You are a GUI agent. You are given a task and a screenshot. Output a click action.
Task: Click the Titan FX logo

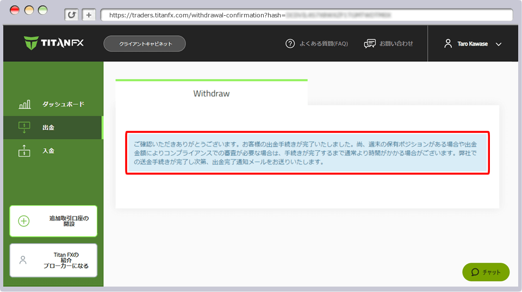[53, 43]
